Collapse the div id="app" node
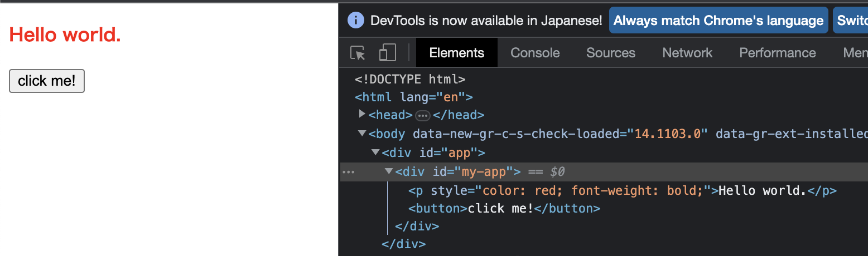 [376, 152]
